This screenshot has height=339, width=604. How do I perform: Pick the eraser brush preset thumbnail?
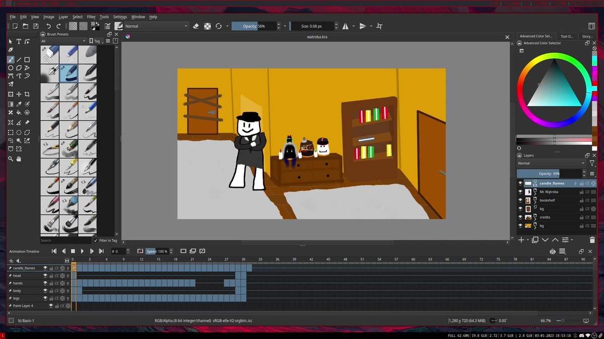(x=50, y=54)
